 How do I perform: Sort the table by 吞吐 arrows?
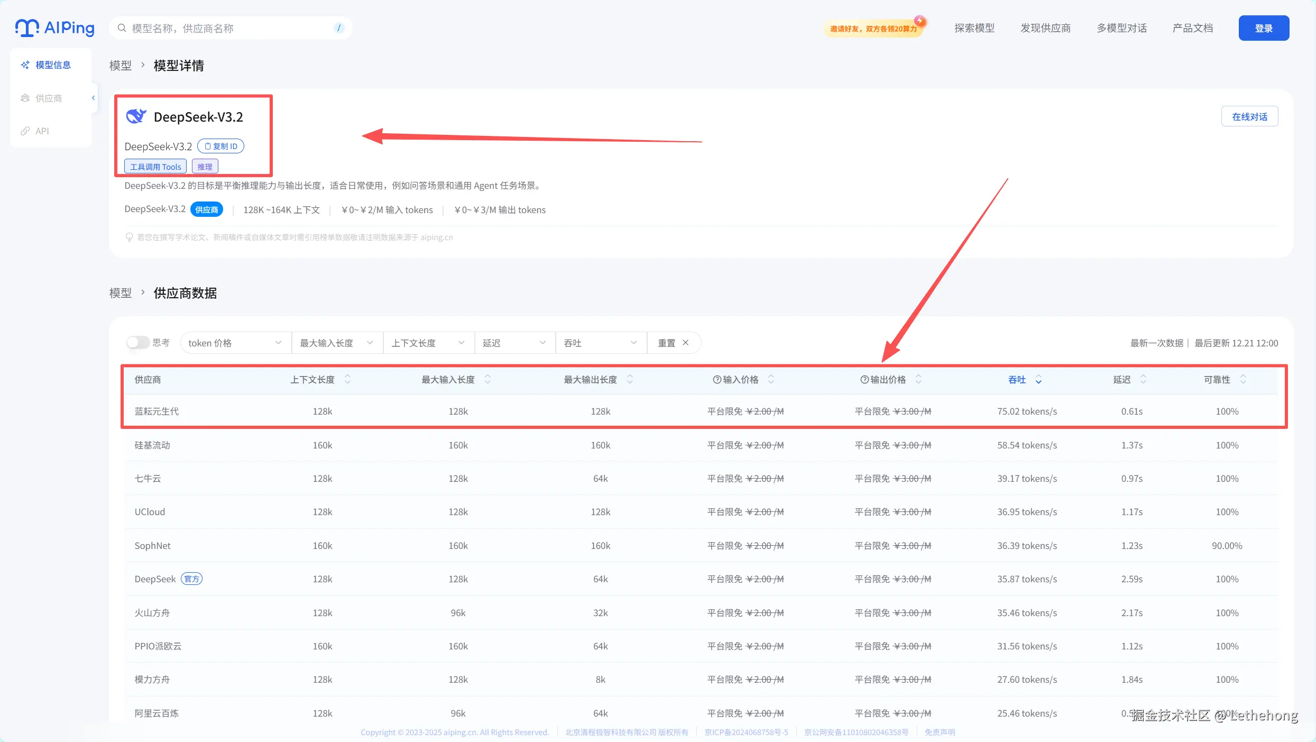1038,380
